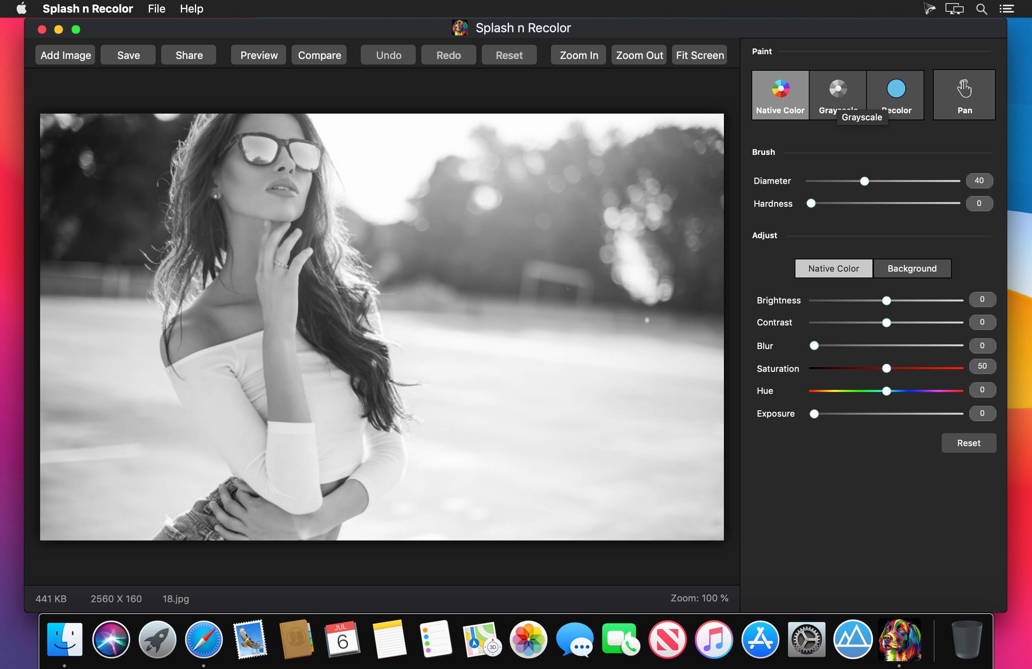Select the Grayscale paint mode
Viewport: 1032px width, 669px height.
837,91
